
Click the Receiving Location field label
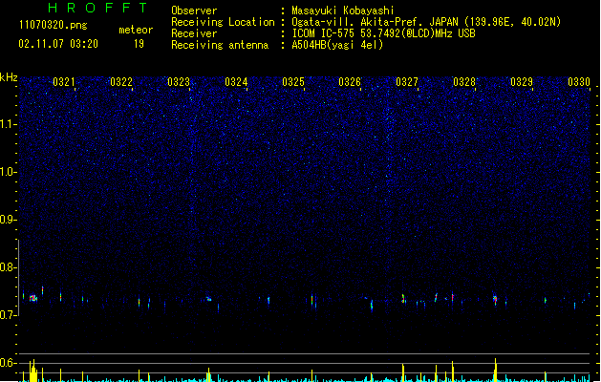tap(223, 22)
